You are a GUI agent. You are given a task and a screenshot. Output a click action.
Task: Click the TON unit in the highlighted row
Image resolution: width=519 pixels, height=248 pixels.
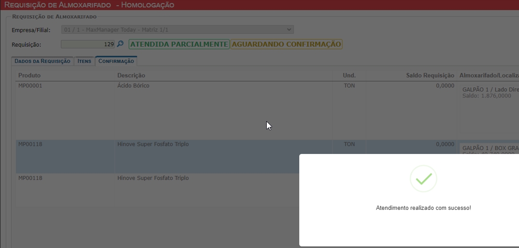[x=349, y=144]
